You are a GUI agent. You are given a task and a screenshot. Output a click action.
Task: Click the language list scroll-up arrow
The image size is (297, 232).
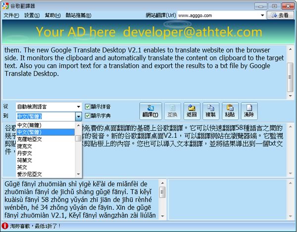pos(78,125)
